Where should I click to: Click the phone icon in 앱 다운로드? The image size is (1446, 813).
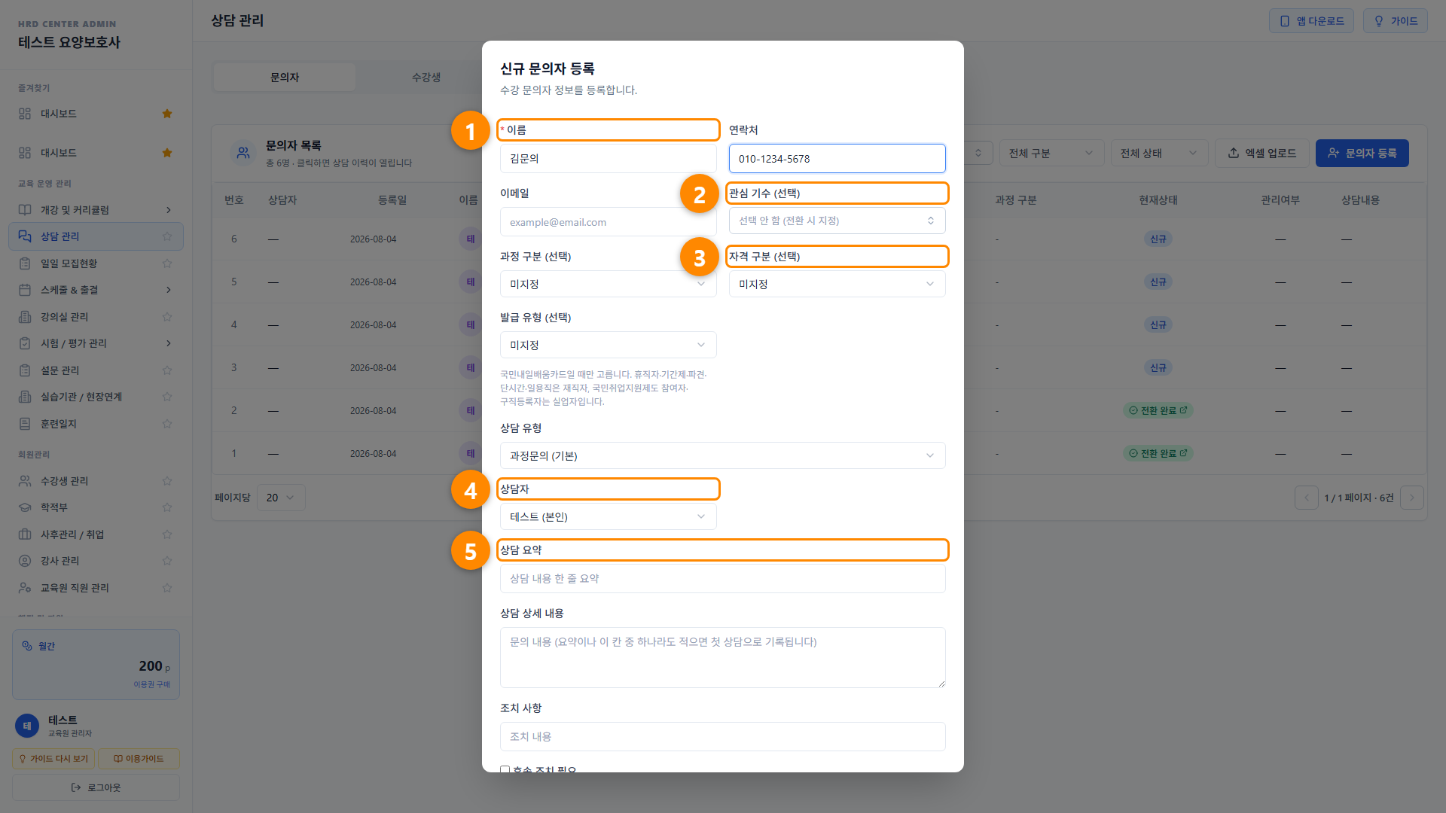1285,21
